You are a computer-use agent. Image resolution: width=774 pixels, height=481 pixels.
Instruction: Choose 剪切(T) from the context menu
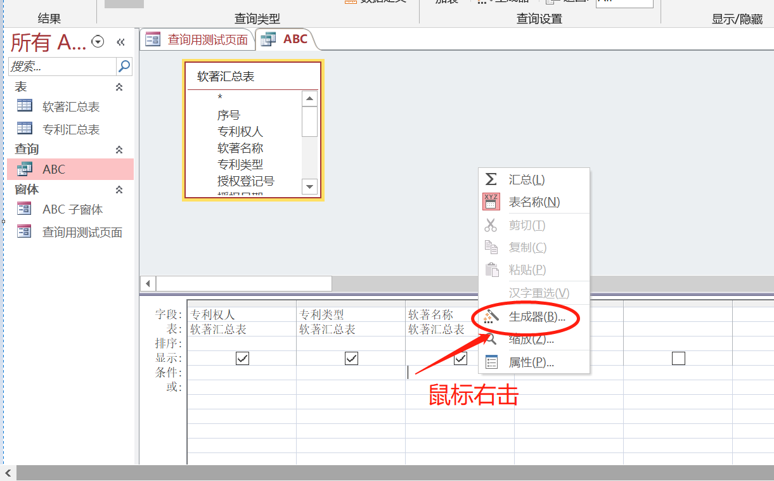tap(534, 225)
